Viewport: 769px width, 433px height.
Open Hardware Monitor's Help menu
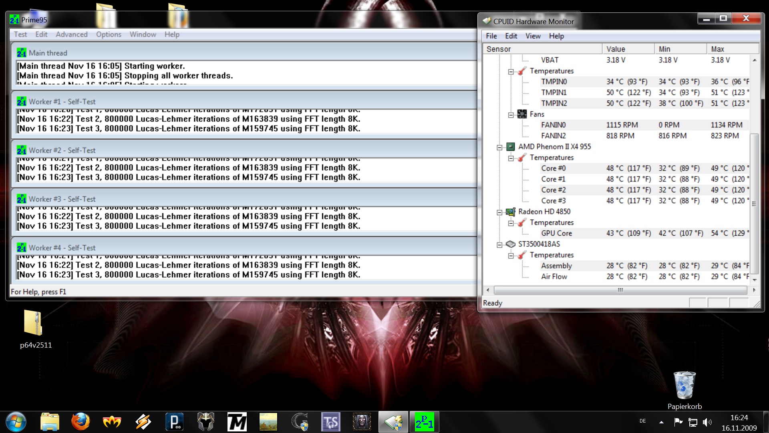556,36
